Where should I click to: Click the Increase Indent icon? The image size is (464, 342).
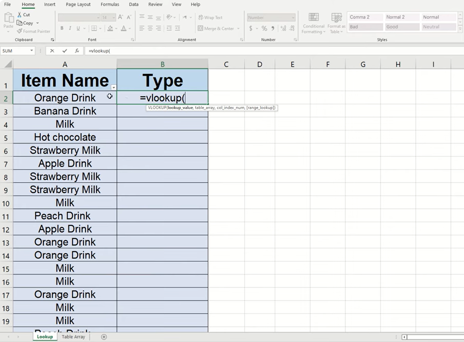tap(177, 28)
